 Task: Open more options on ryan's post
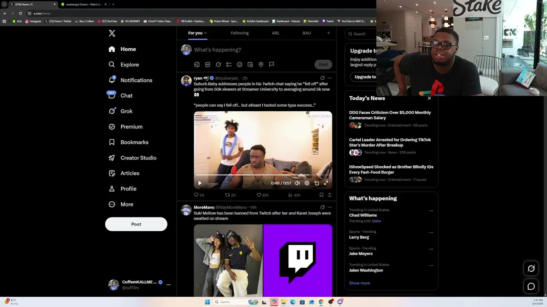(x=329, y=78)
